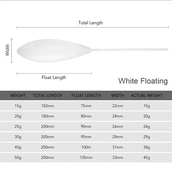
Task: Click the Width dimension label
Action: point(8,50)
